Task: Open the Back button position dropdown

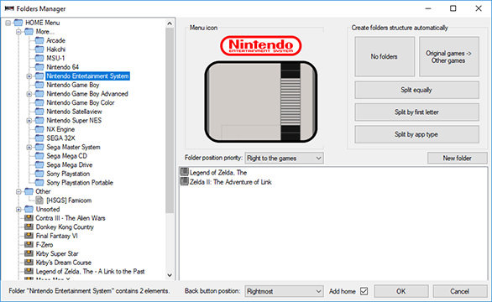Action: [x=284, y=291]
